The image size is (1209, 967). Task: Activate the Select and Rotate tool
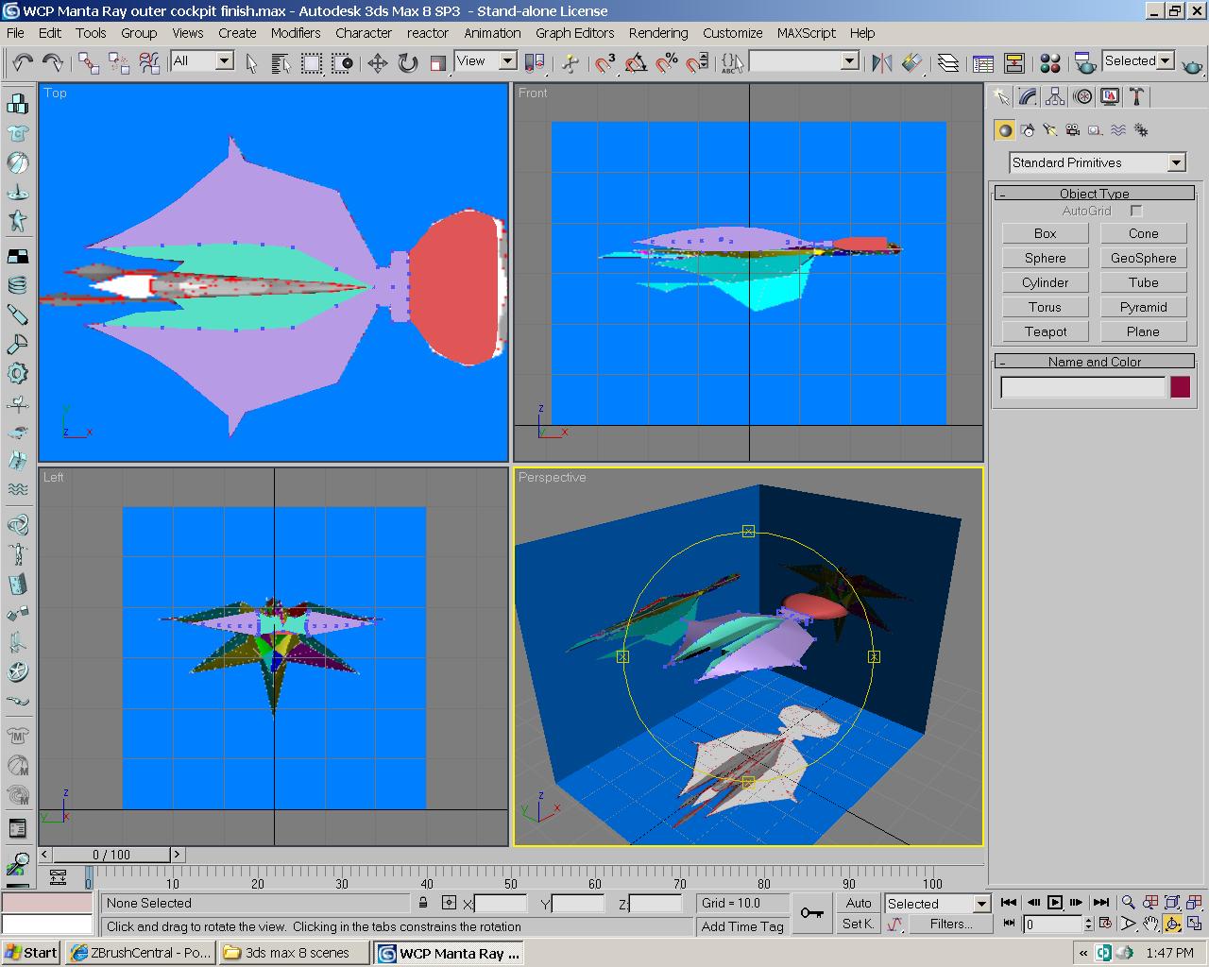(406, 61)
